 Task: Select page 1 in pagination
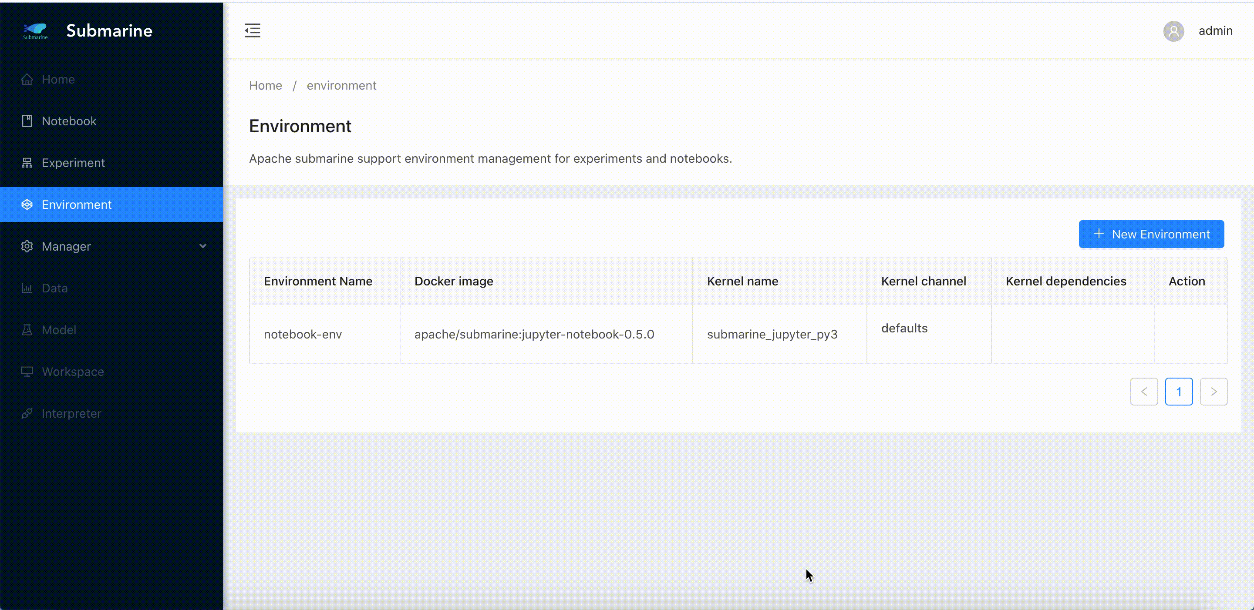1179,392
